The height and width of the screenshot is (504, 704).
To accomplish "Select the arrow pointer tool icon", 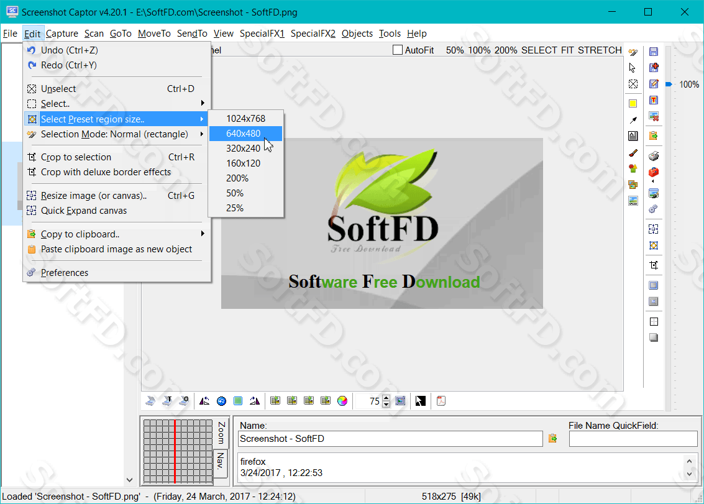I will pos(633,68).
